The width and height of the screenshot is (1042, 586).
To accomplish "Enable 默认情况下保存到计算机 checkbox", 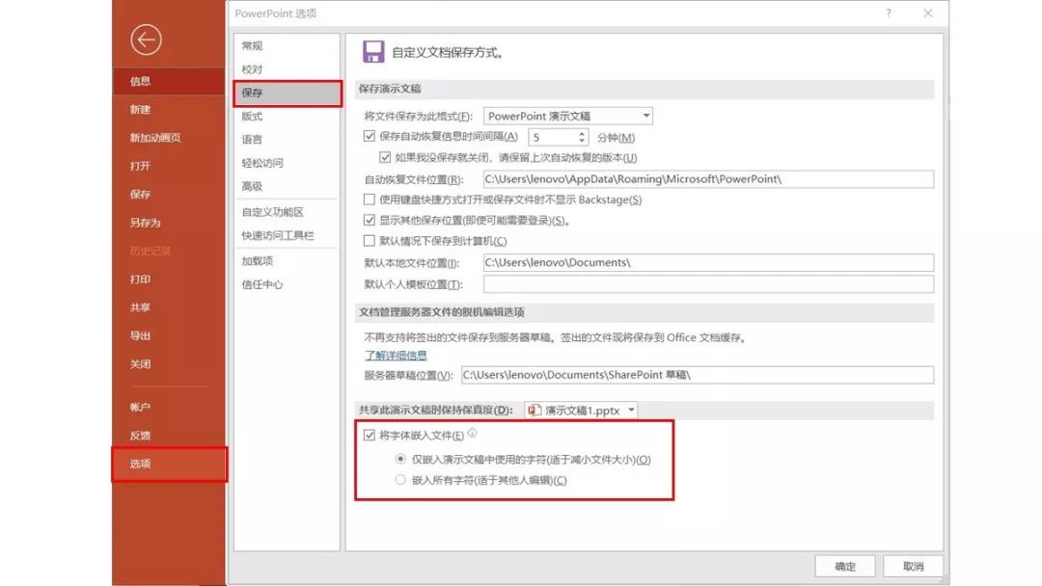I will click(369, 240).
